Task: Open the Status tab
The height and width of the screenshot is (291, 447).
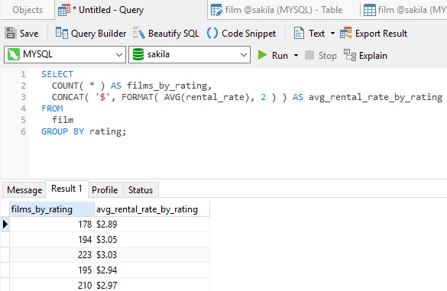Action: coord(141,190)
